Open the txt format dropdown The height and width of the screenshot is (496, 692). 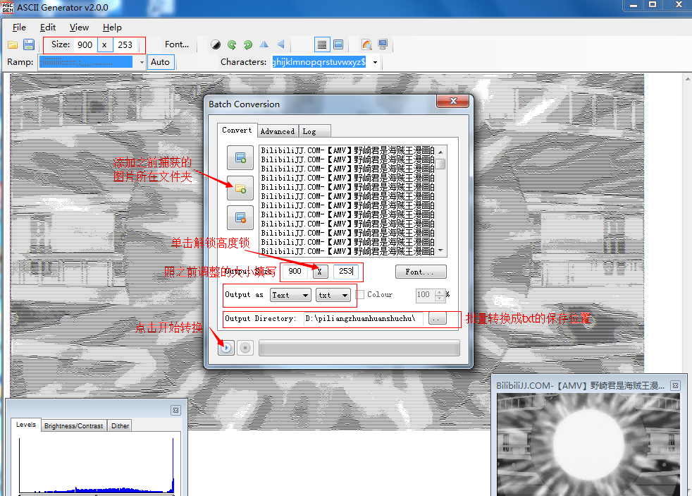pyautogui.click(x=333, y=295)
